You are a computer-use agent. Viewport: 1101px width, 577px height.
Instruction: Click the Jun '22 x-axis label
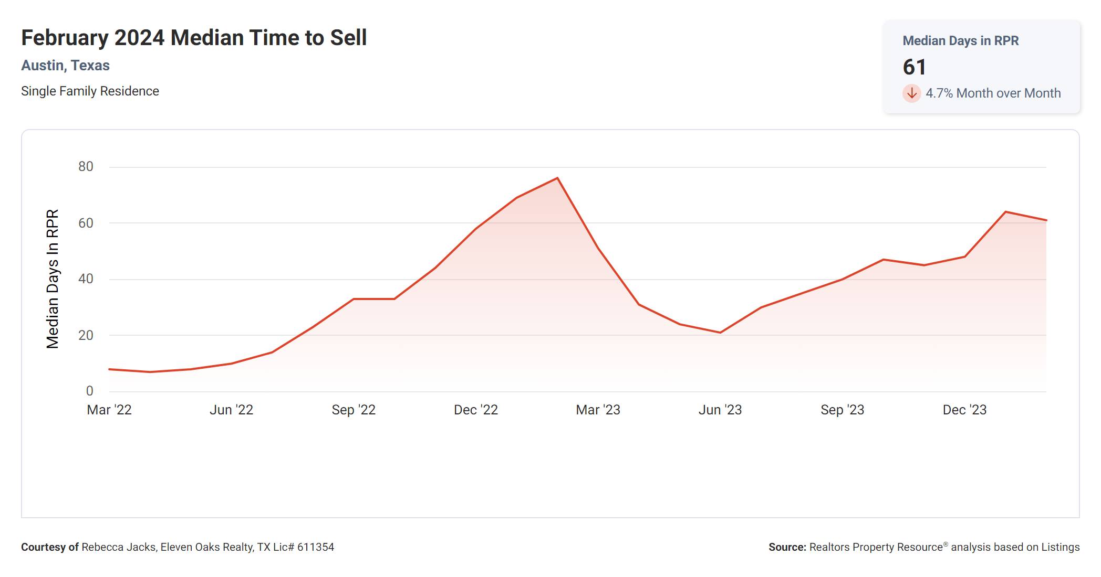[231, 410]
